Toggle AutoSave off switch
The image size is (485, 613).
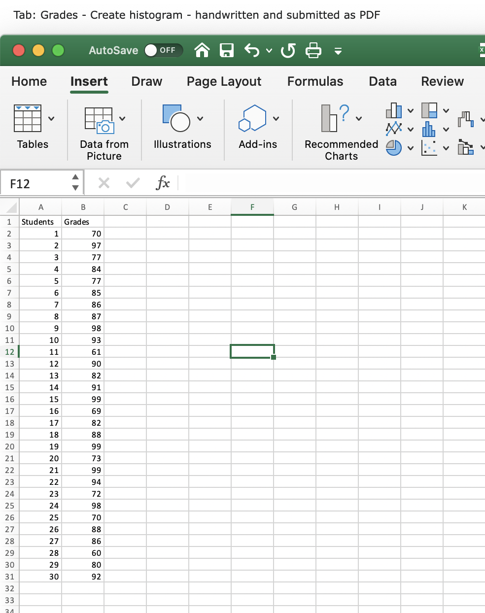tap(163, 50)
